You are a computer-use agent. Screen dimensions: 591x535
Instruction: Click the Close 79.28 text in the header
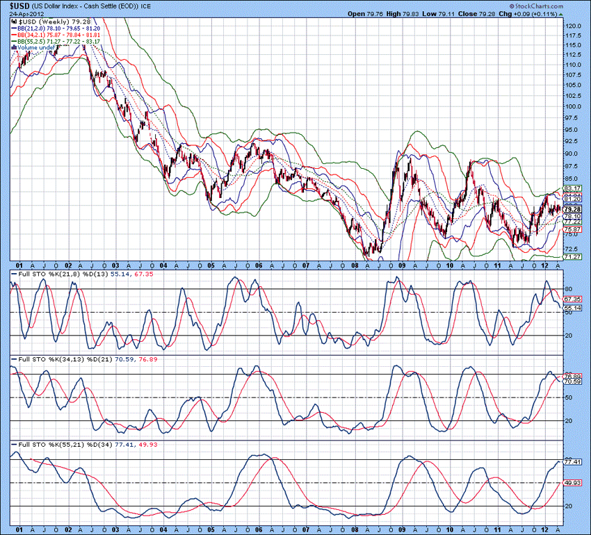(x=476, y=13)
